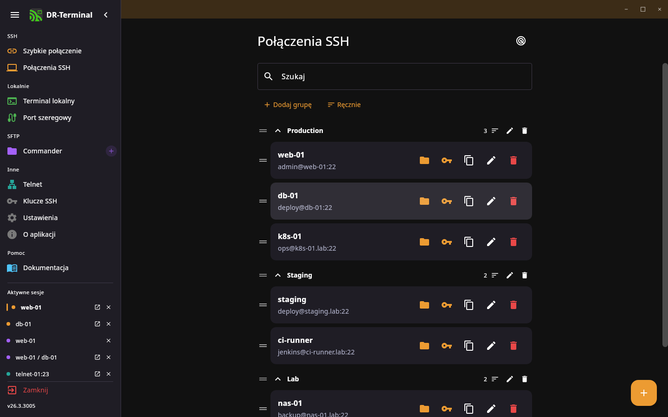Delete the Production group
This screenshot has height=417, width=668.
(525, 131)
